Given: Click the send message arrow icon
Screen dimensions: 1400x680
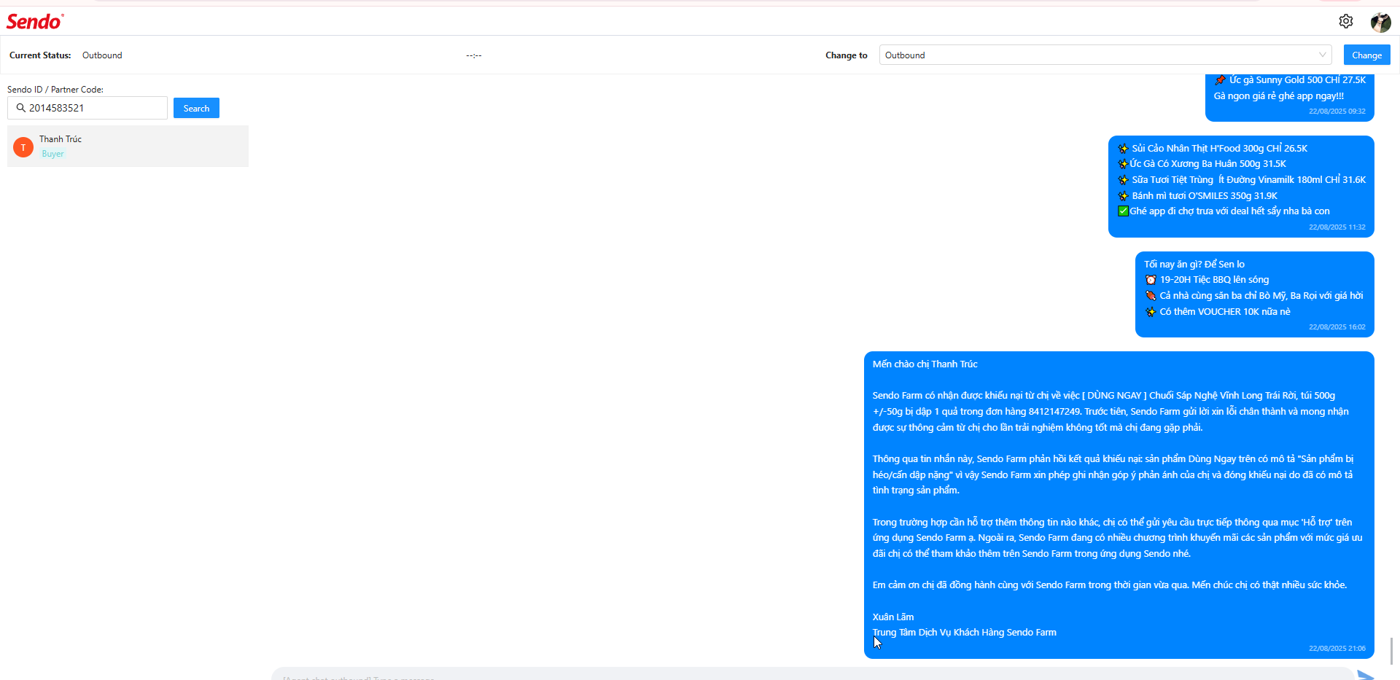Looking at the screenshot, I should click(x=1366, y=676).
